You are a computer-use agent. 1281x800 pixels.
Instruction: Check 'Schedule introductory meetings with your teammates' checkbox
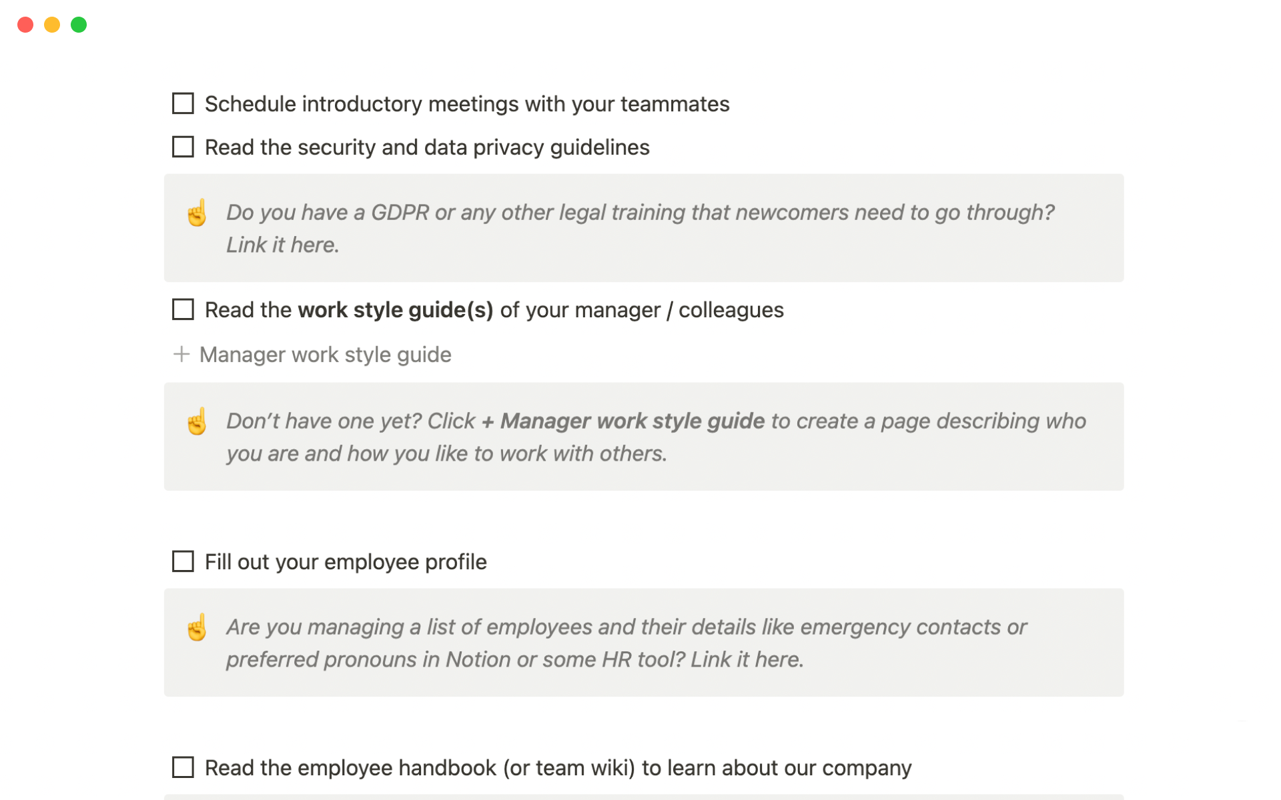pos(183,103)
